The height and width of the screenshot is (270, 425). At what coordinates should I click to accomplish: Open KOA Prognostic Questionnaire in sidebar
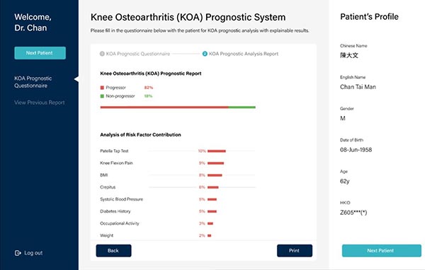[33, 82]
